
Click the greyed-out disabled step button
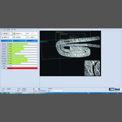click(x=32, y=34)
